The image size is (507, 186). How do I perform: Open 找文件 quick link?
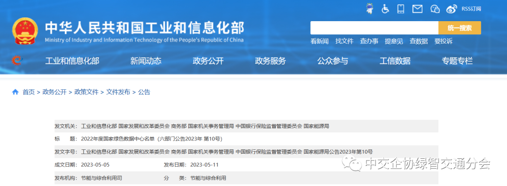click(x=345, y=41)
